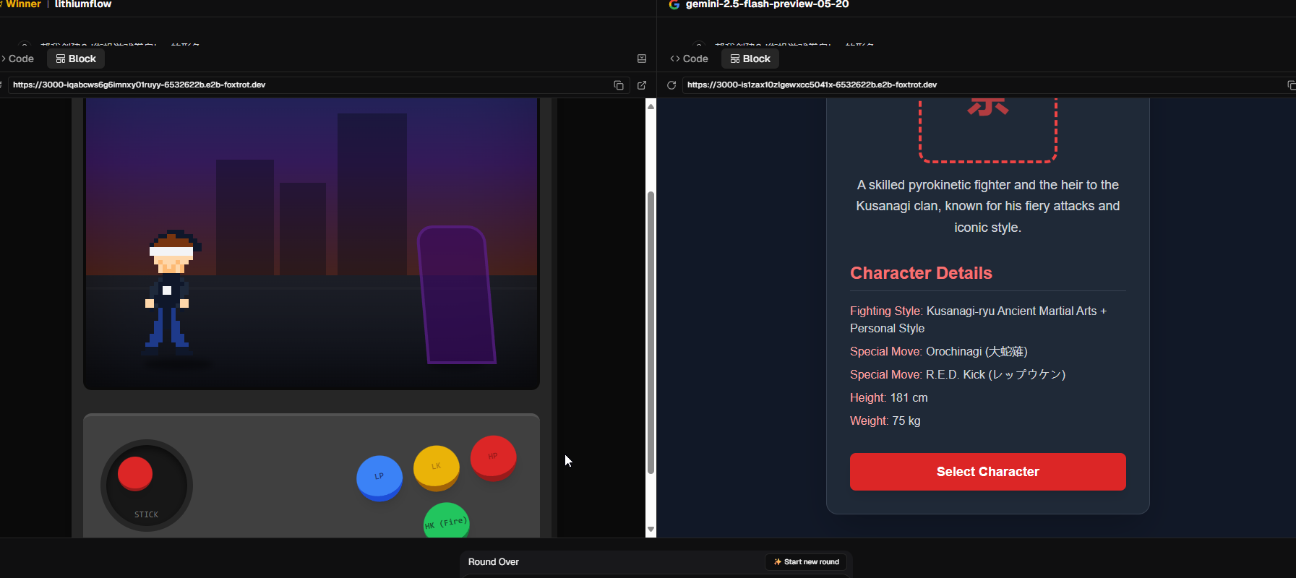Click the Select Character button
The image size is (1296, 578).
coord(988,472)
